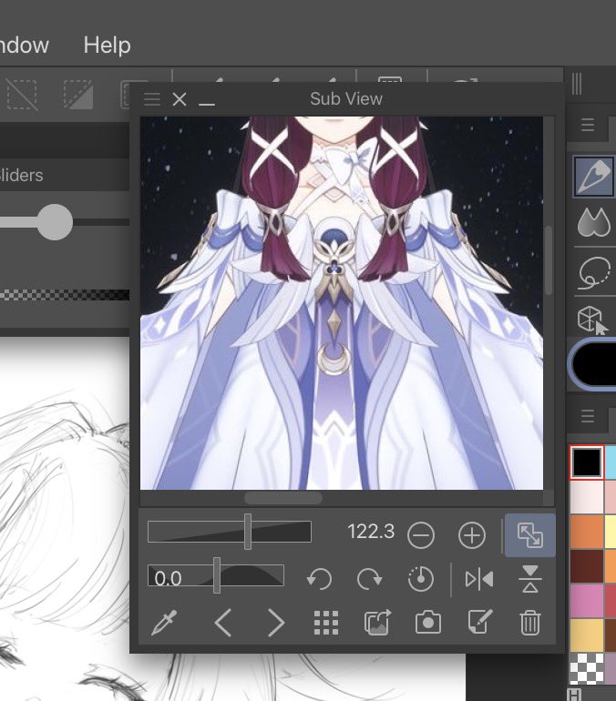Delete the image with trash icon
Screen dimensions: 616x701
coord(530,623)
